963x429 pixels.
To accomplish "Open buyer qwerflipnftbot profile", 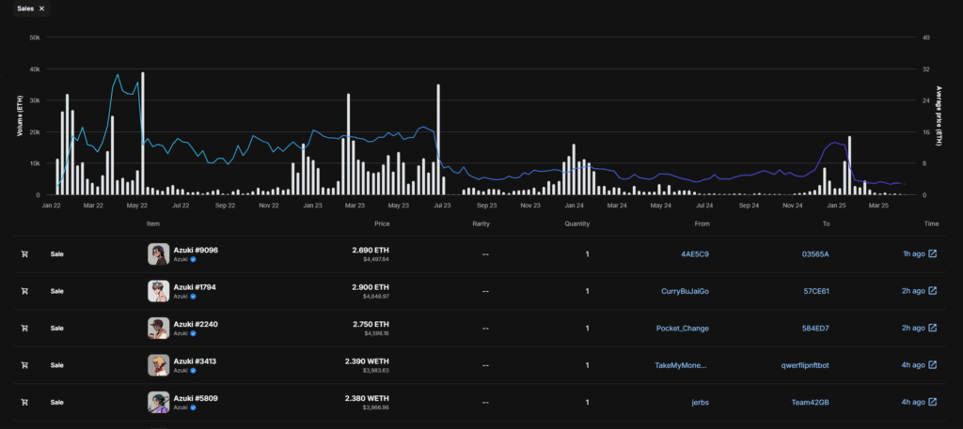I will click(809, 365).
